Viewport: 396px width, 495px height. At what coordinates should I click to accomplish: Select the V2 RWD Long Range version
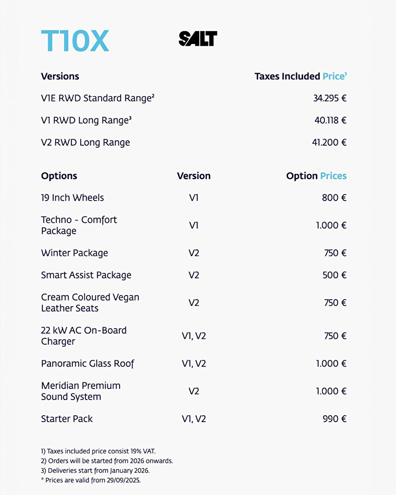coord(85,143)
